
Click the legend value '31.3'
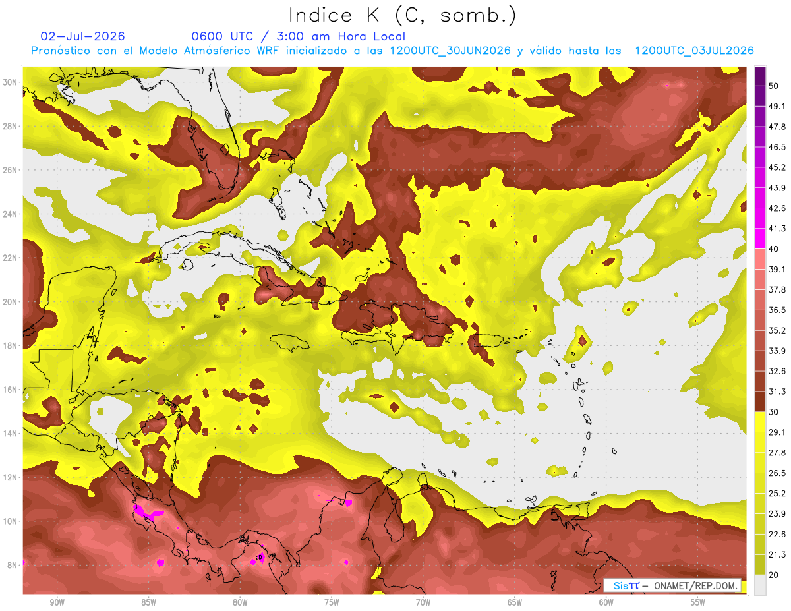[776, 392]
